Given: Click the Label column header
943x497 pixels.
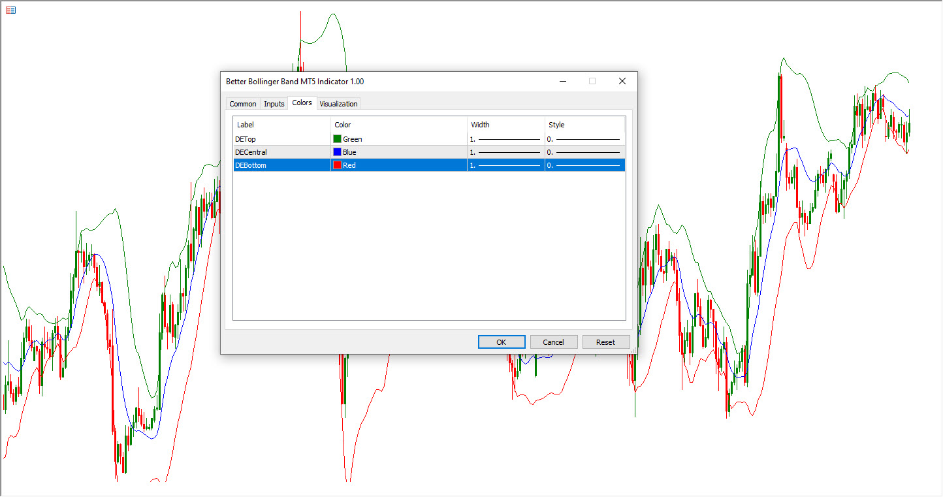Looking at the screenshot, I should click(x=281, y=125).
